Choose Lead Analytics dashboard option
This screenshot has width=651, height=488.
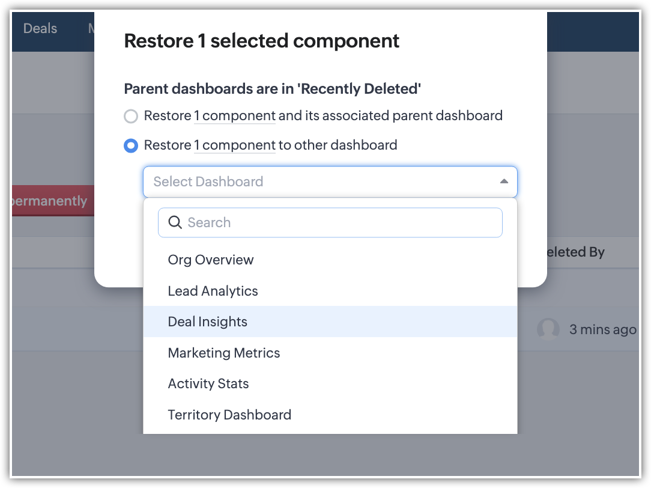[x=213, y=291]
